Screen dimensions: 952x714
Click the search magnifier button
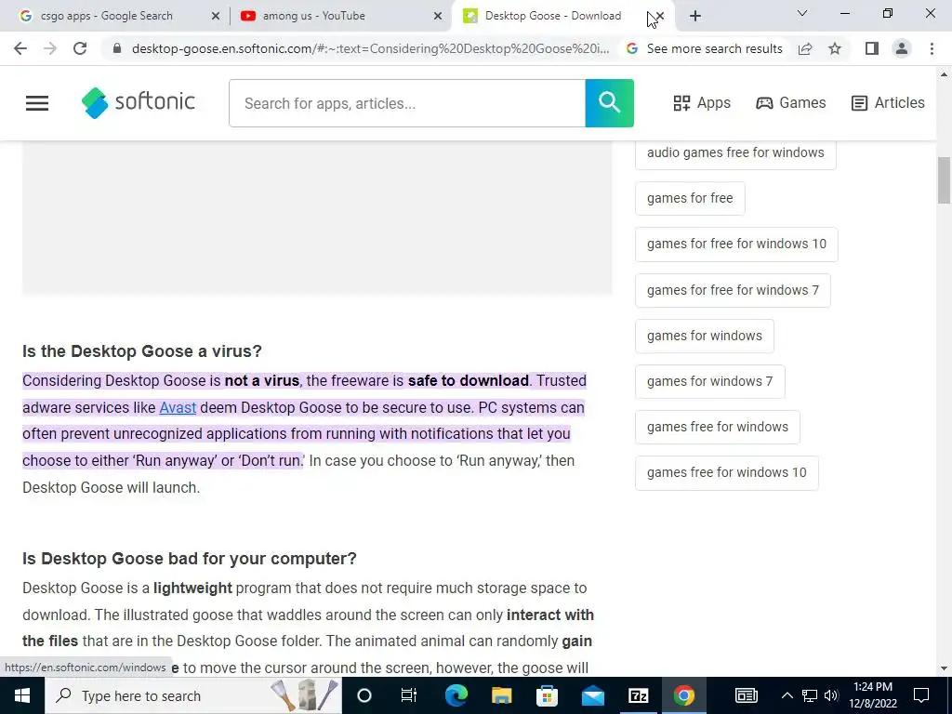click(x=610, y=103)
